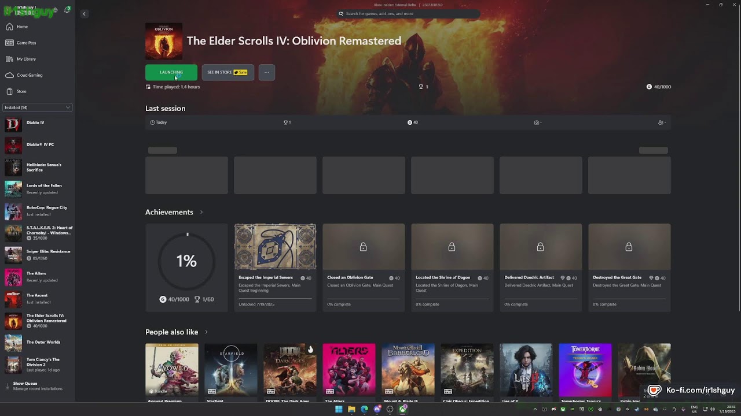Click the Last session friends icon
Image resolution: width=741 pixels, height=416 pixels.
pyautogui.click(x=661, y=122)
